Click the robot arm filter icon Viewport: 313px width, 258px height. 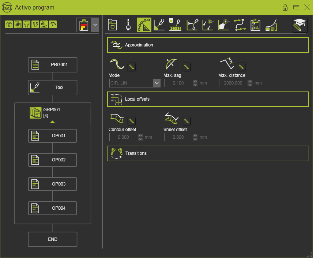pos(9,25)
